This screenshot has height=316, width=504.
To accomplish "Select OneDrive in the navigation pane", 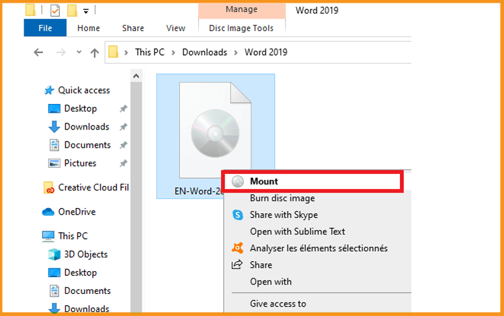I will [77, 212].
